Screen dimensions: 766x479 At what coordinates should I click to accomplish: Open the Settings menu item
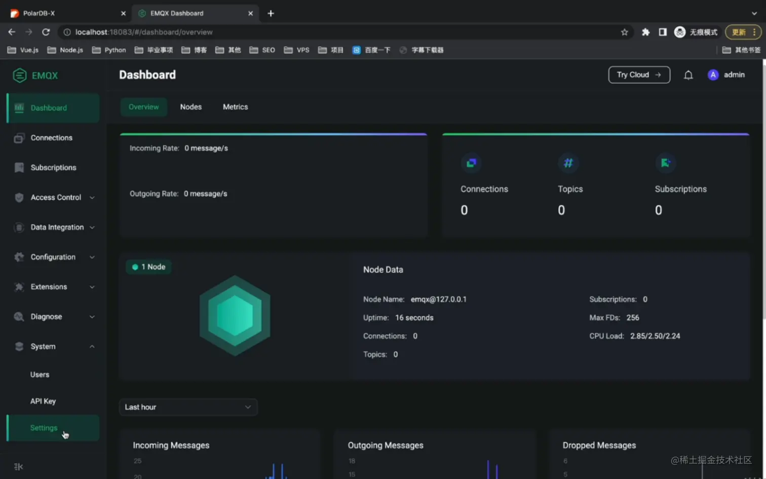coord(53,428)
